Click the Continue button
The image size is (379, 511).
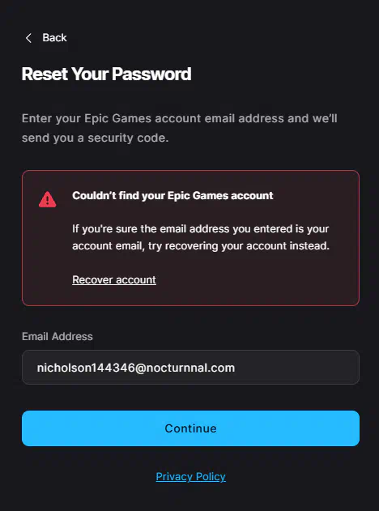pos(190,428)
